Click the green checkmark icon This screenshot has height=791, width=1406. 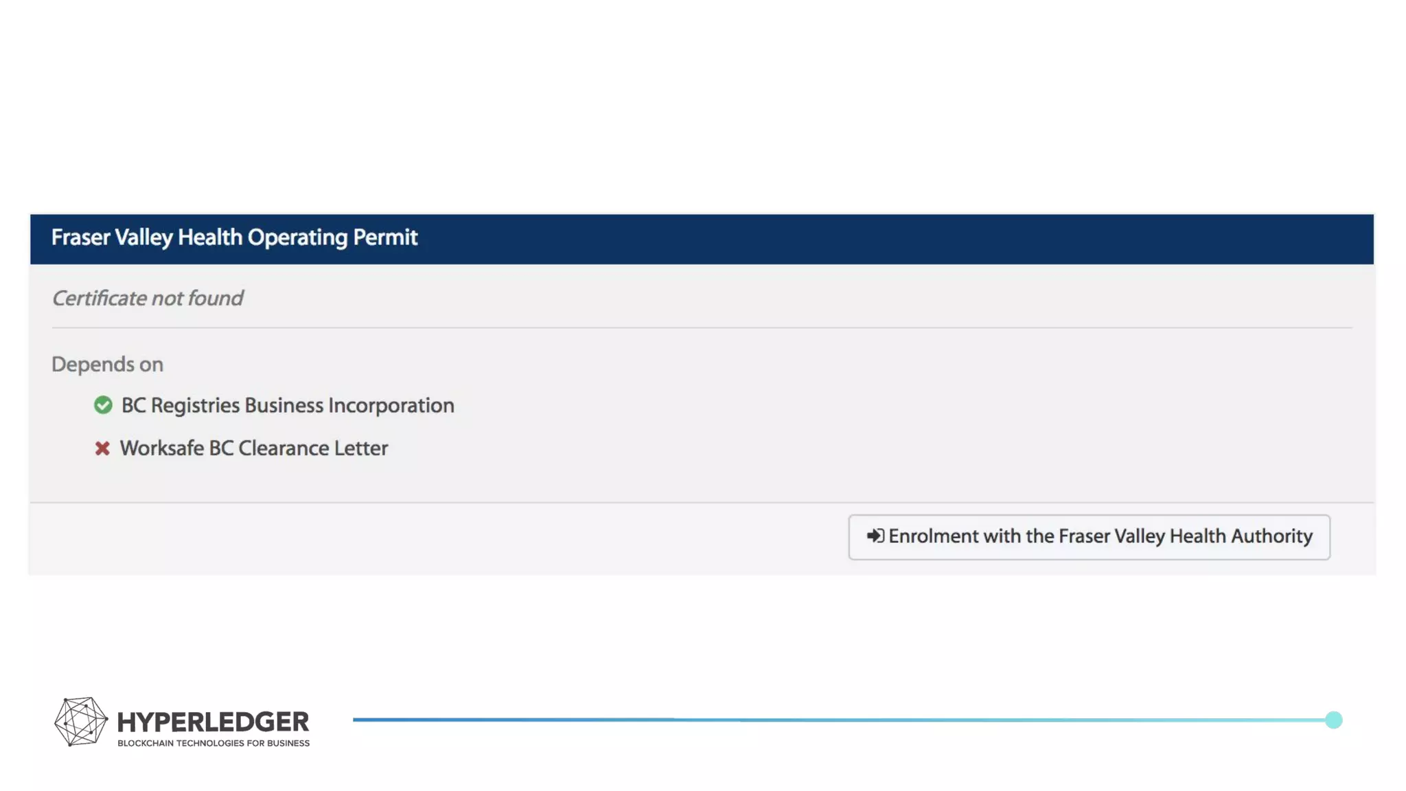pos(103,405)
